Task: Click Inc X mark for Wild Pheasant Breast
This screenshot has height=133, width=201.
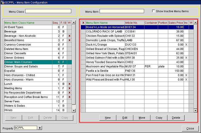Action: [186, 79]
